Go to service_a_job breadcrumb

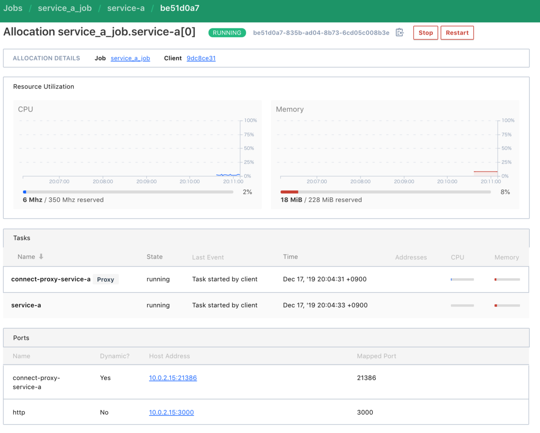pos(65,8)
